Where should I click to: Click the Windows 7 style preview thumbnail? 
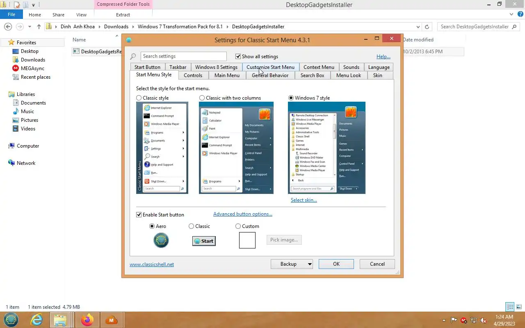click(x=326, y=148)
